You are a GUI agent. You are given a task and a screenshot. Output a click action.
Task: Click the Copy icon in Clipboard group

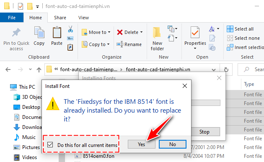[x=39, y=32]
